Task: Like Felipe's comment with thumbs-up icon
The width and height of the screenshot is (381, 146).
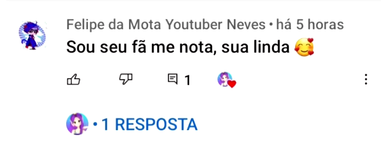Action: coord(73,80)
